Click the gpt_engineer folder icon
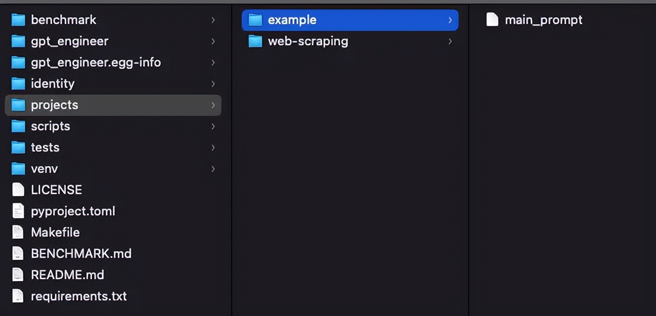This screenshot has height=316, width=656. [x=18, y=41]
